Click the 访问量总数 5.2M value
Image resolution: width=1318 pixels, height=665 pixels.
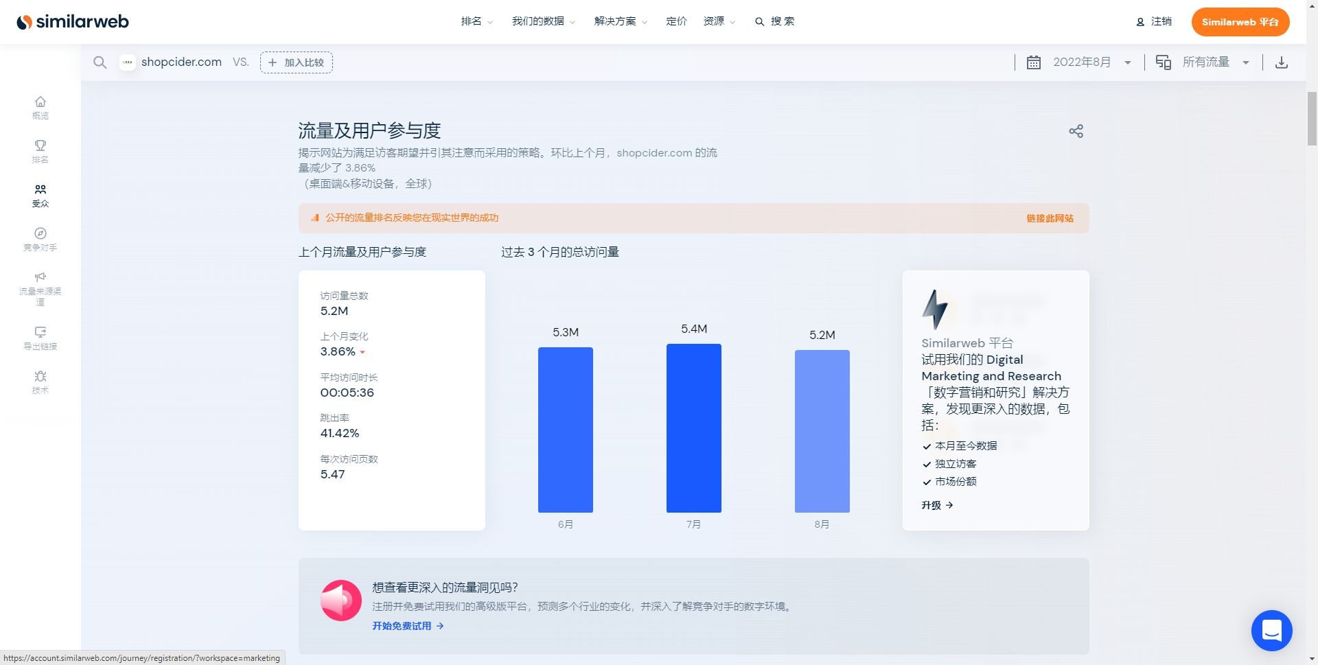tap(334, 311)
